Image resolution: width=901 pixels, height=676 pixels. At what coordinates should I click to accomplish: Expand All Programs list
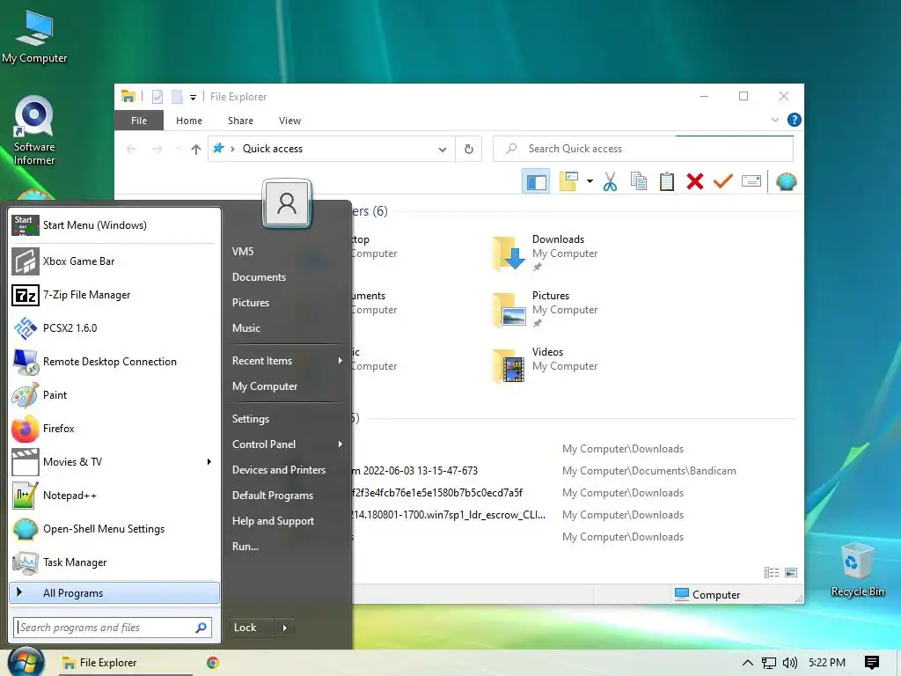[114, 592]
